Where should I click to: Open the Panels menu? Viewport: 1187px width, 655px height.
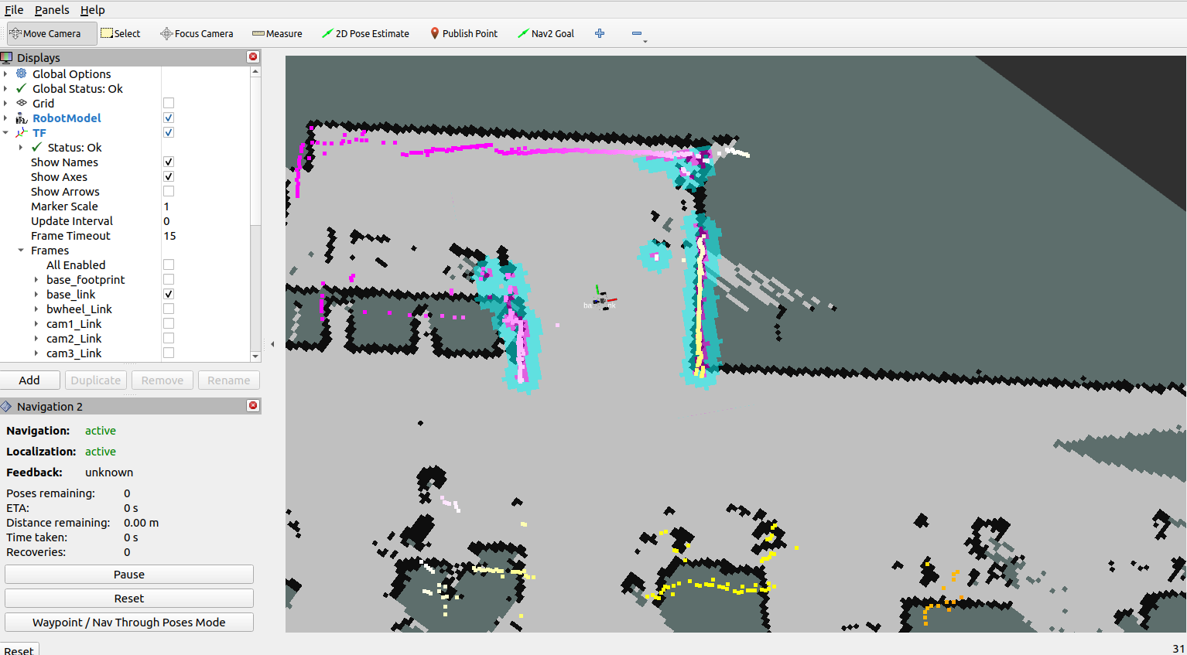click(x=52, y=10)
